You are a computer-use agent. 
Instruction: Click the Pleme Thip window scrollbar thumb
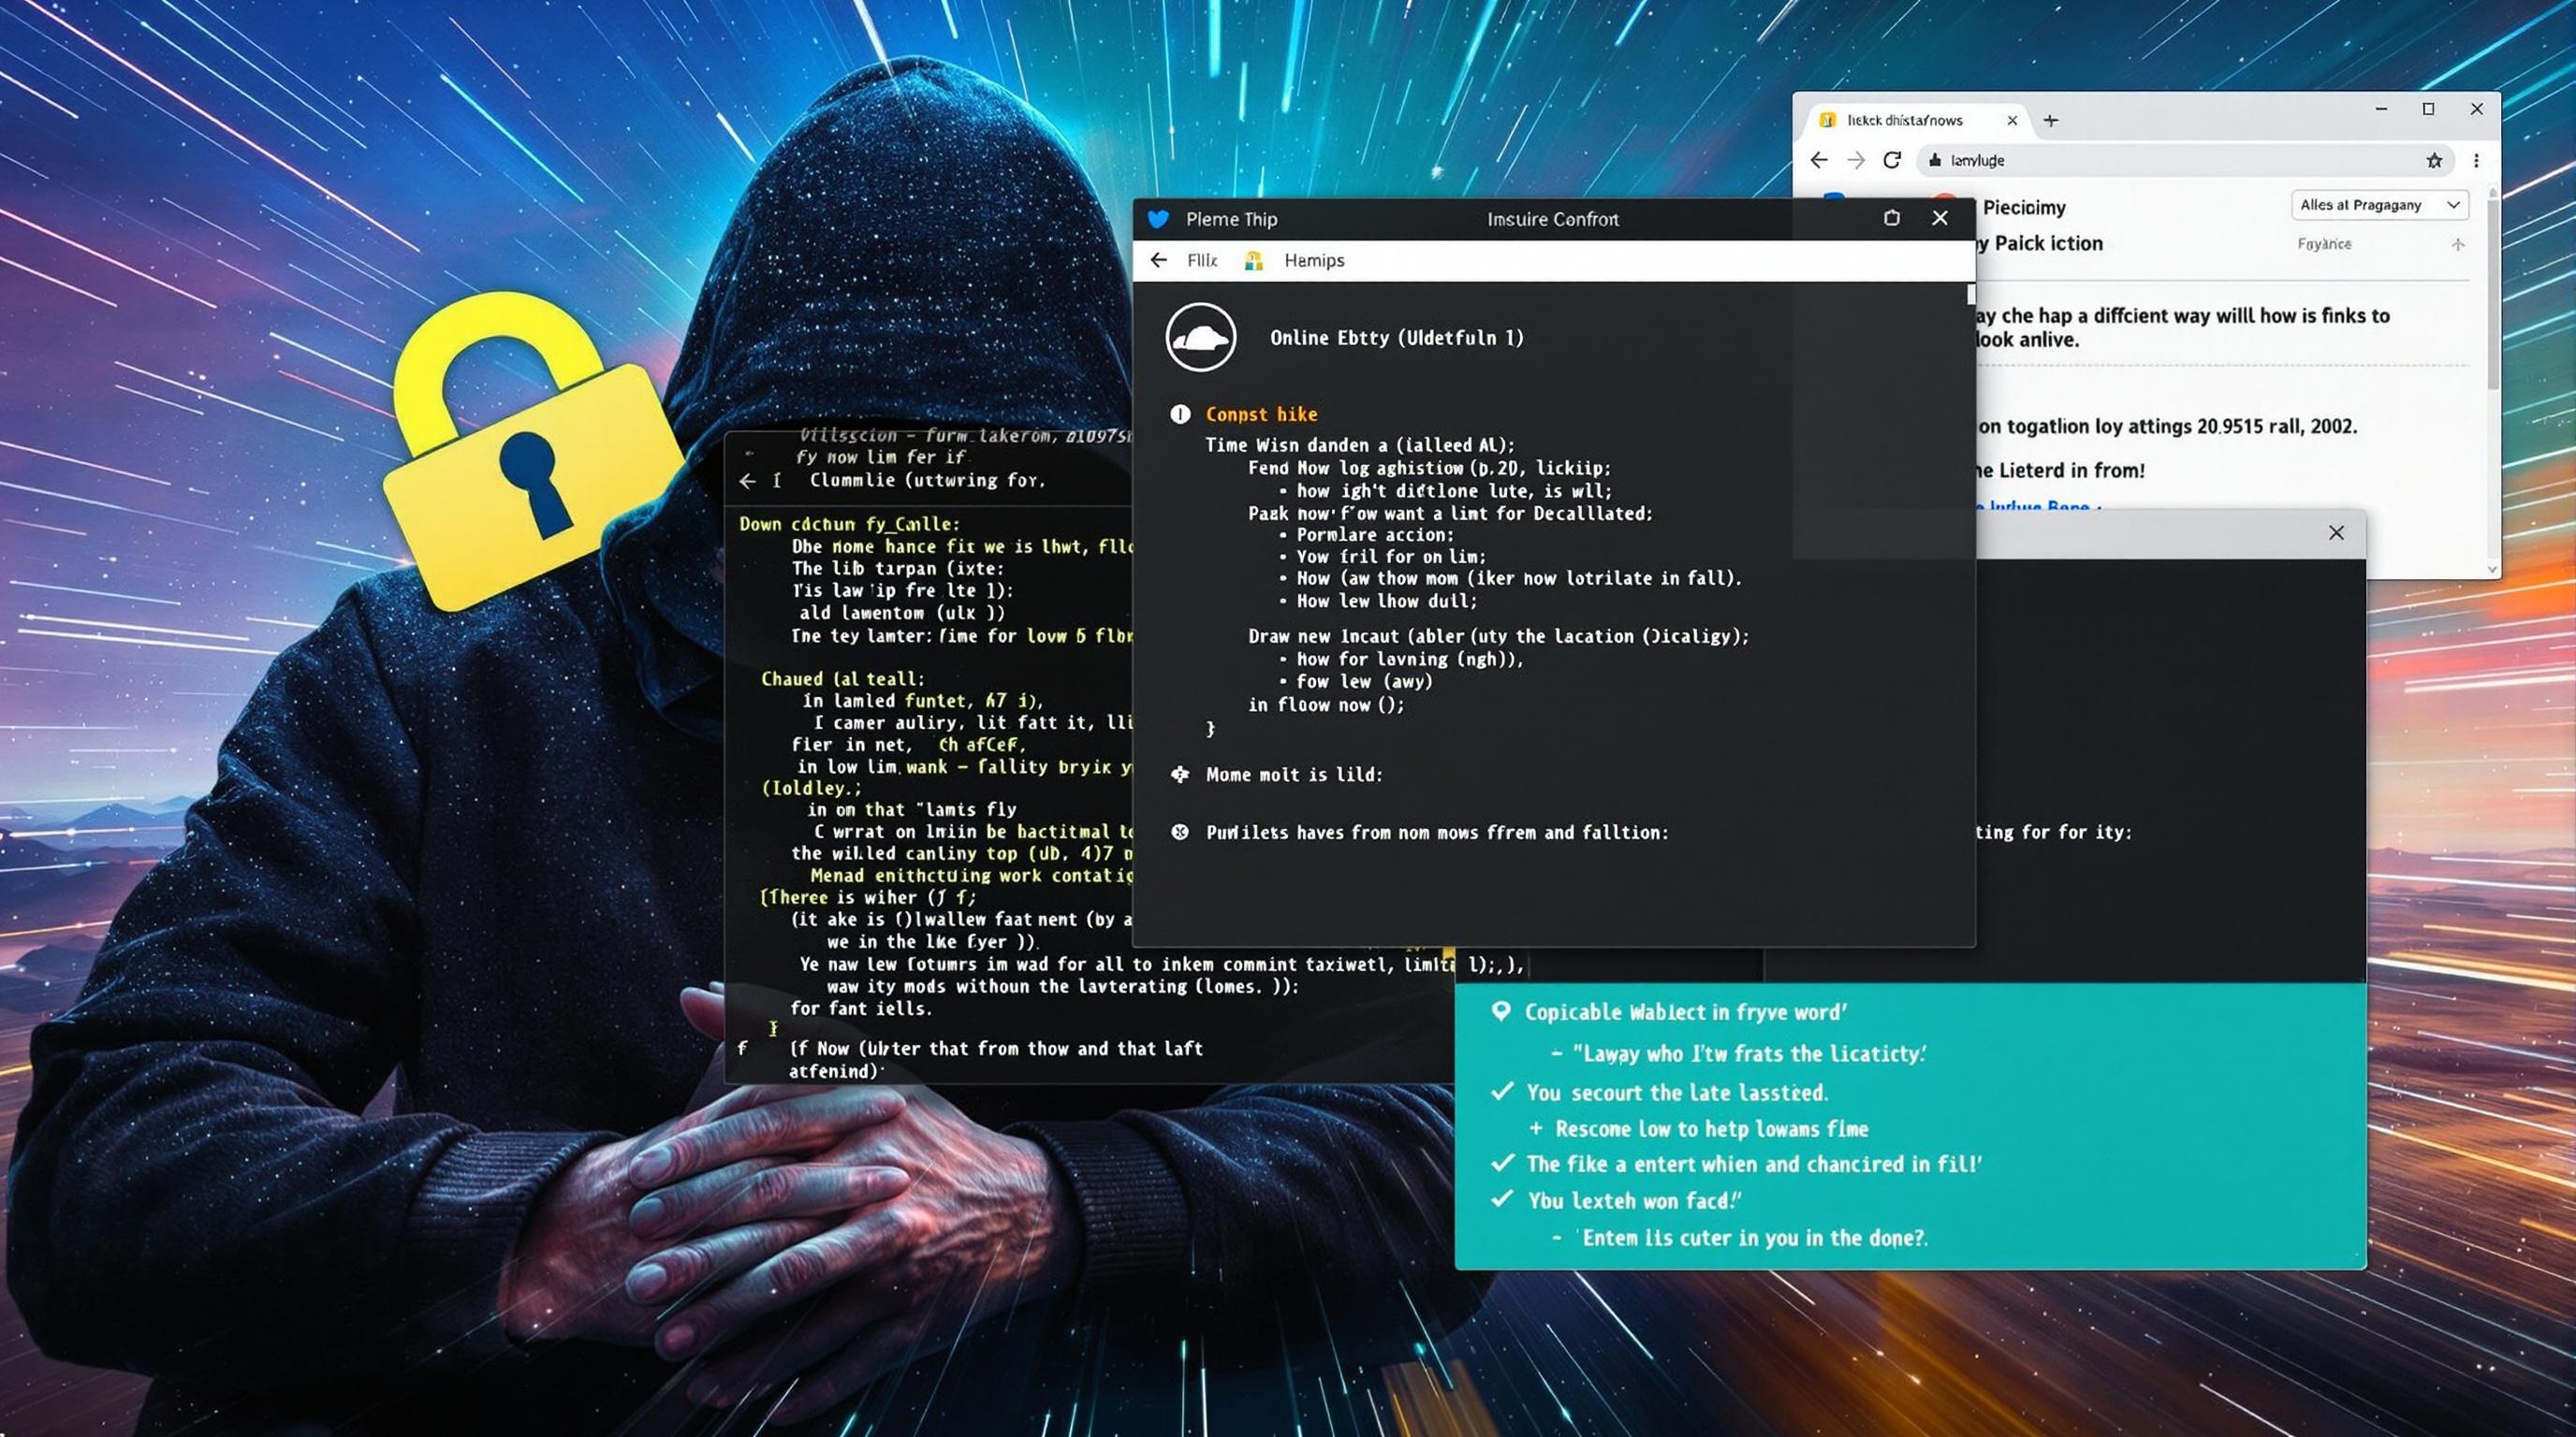pyautogui.click(x=1971, y=294)
